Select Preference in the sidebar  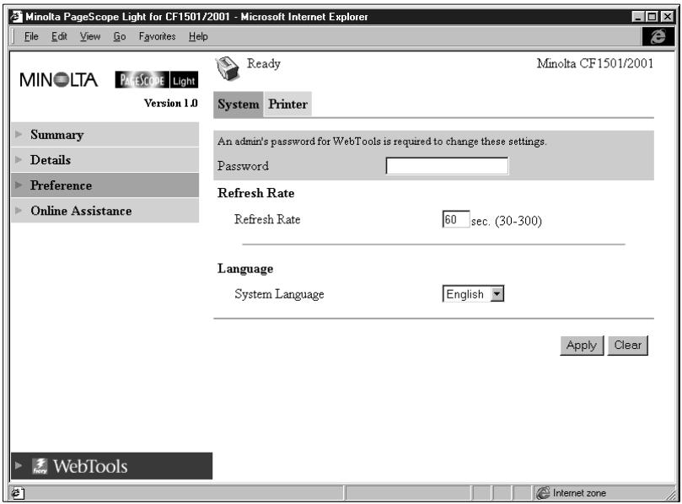click(105, 185)
